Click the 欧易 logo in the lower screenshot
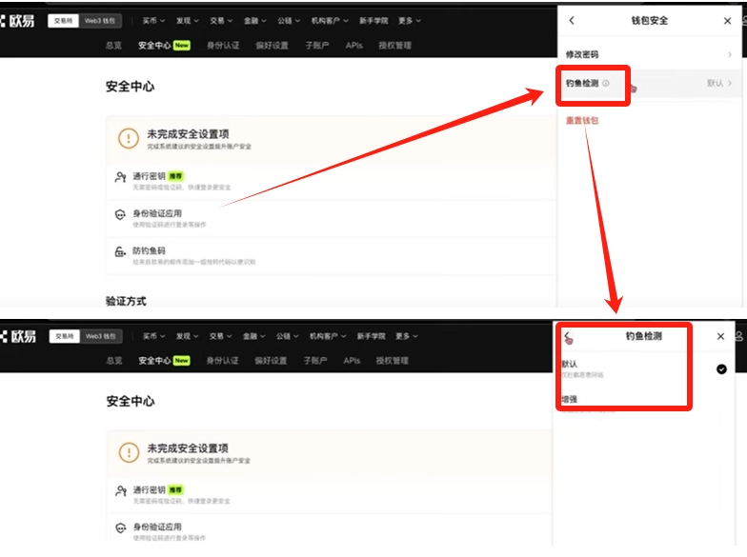 tap(18, 336)
